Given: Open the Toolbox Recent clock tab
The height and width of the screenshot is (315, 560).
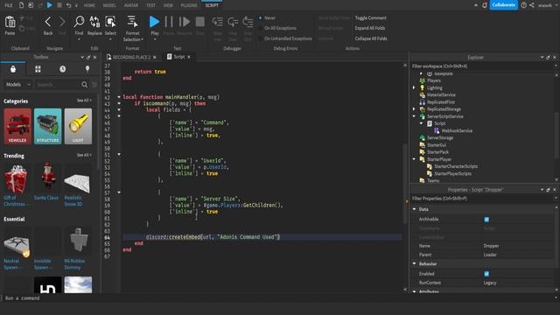Looking at the screenshot, I should [x=62, y=69].
